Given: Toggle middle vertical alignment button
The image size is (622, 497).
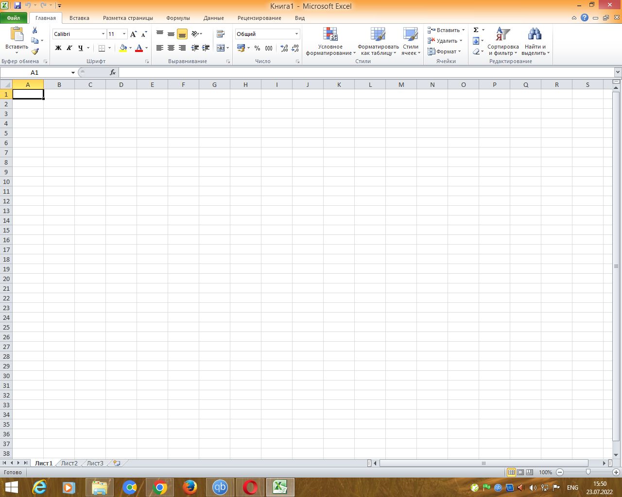Looking at the screenshot, I should pyautogui.click(x=171, y=34).
